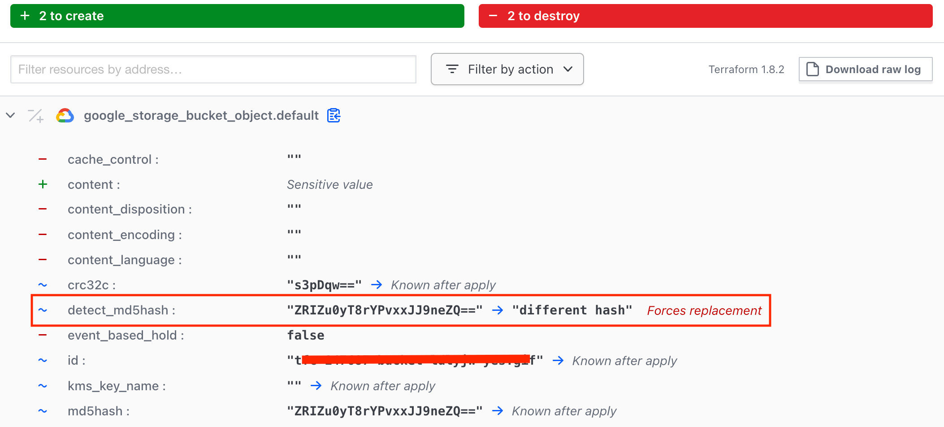Collapse the google_storage_bucket_object.default resource

11,115
